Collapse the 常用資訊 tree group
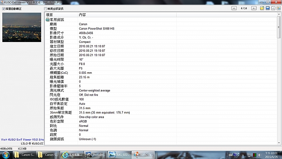 point(47,20)
